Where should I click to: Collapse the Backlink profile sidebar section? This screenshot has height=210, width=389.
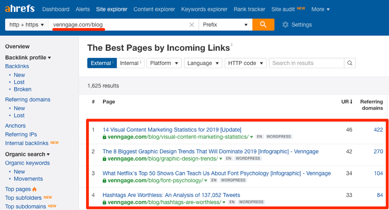[28, 58]
